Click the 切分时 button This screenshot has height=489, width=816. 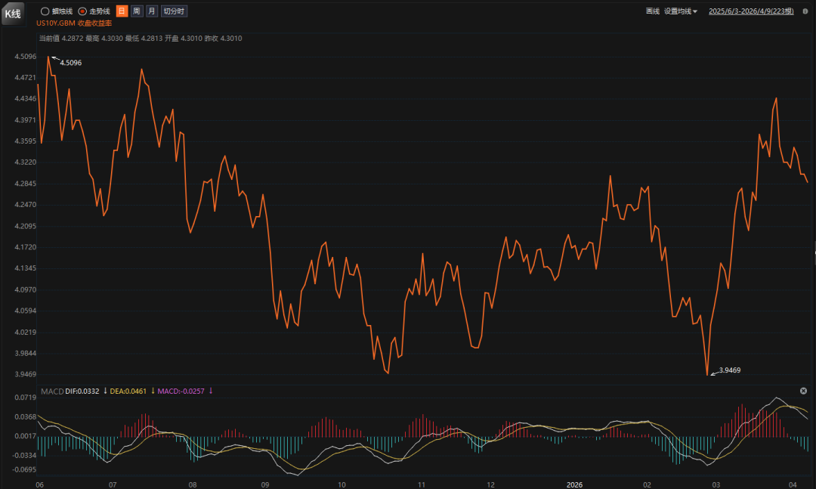click(x=174, y=11)
